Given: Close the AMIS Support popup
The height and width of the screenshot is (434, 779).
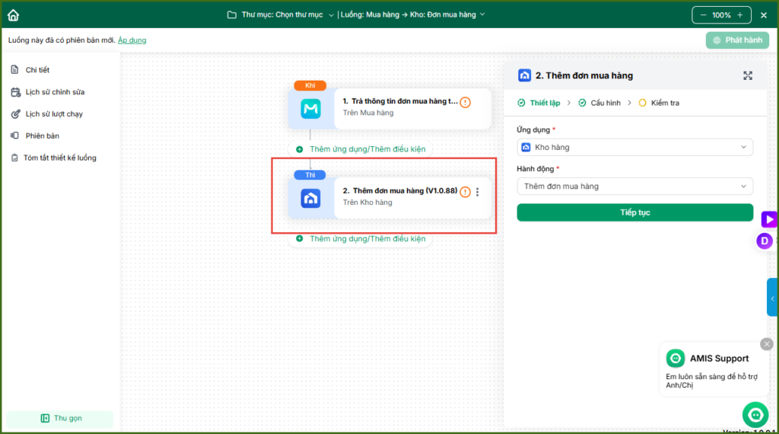Looking at the screenshot, I should (x=766, y=344).
